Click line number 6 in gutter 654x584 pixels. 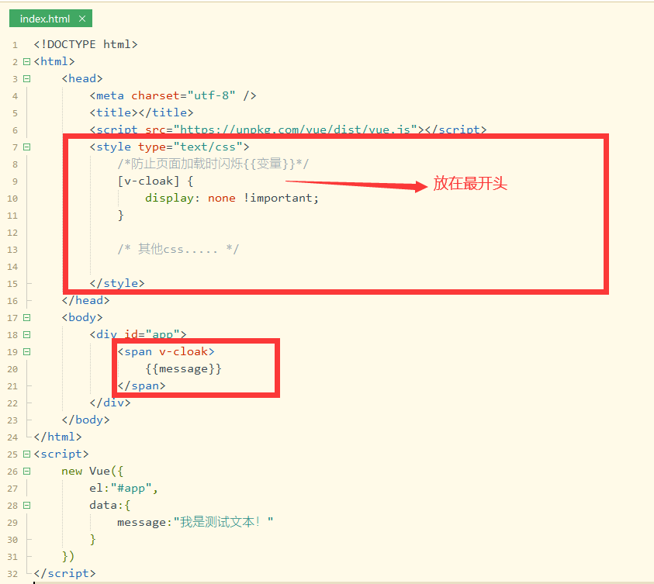click(15, 130)
